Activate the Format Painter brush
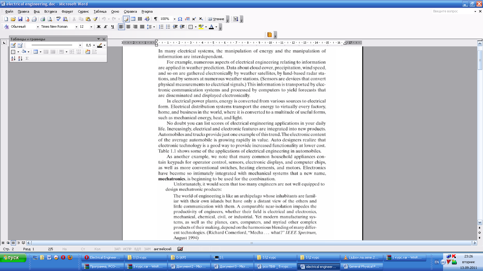 click(x=95, y=19)
